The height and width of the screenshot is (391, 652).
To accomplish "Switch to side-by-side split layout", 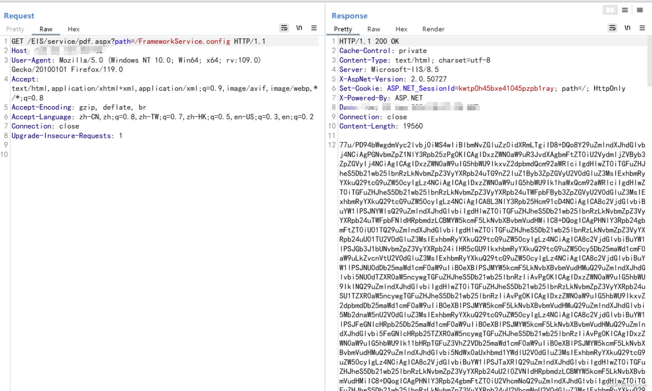I will click(610, 10).
